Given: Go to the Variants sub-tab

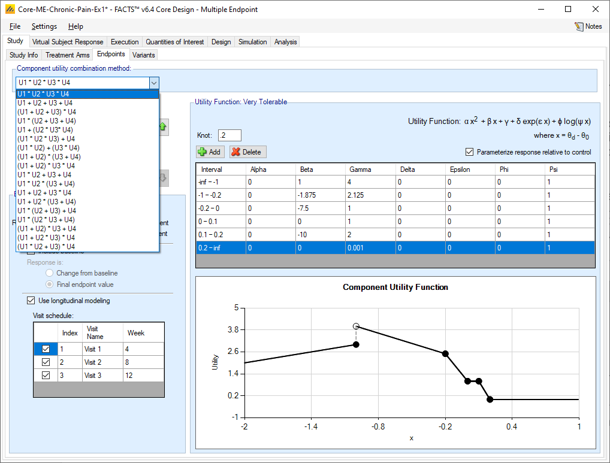Looking at the screenshot, I should (144, 55).
